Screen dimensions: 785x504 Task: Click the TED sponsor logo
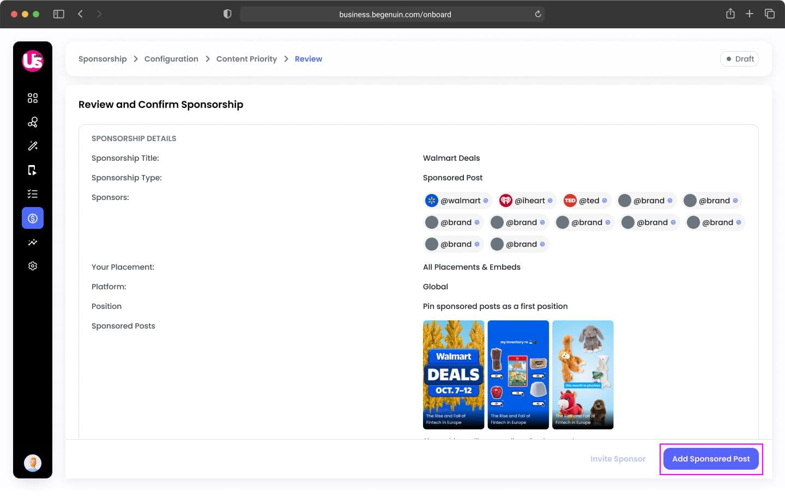click(x=570, y=201)
